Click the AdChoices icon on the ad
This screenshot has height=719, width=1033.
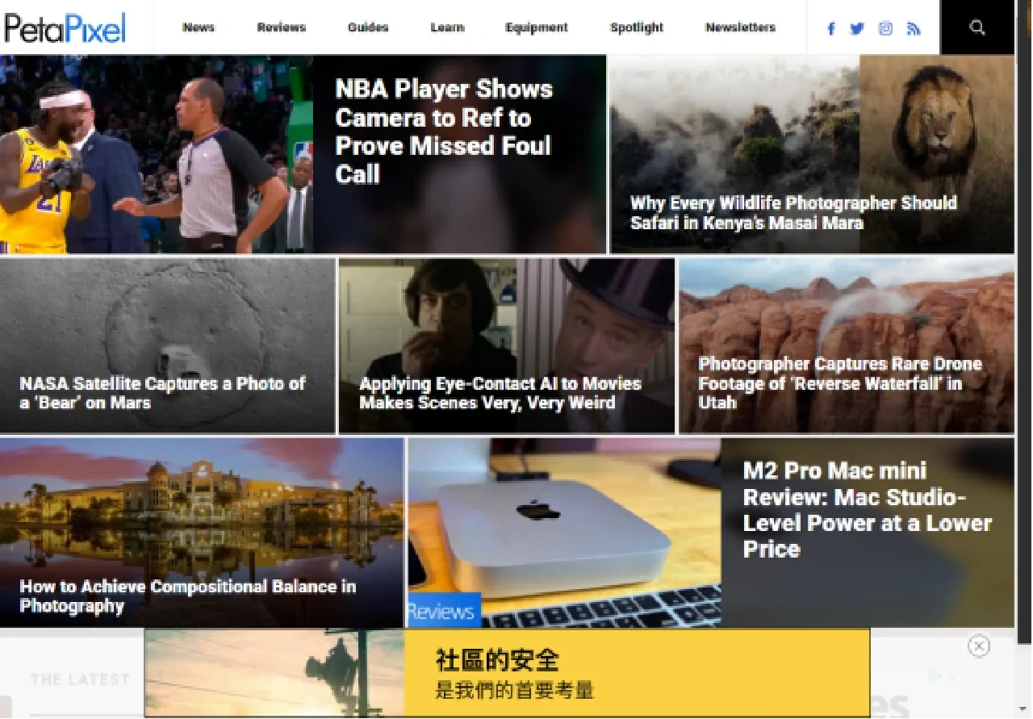click(935, 675)
